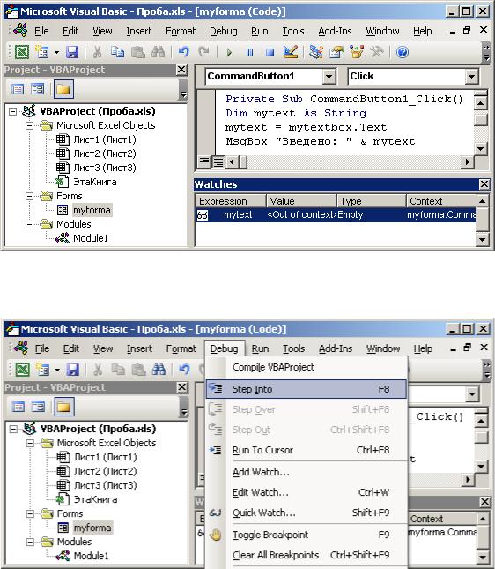The image size is (495, 569).
Task: Choose Toggle Breakpoint in Debug menu
Action: tap(307, 535)
